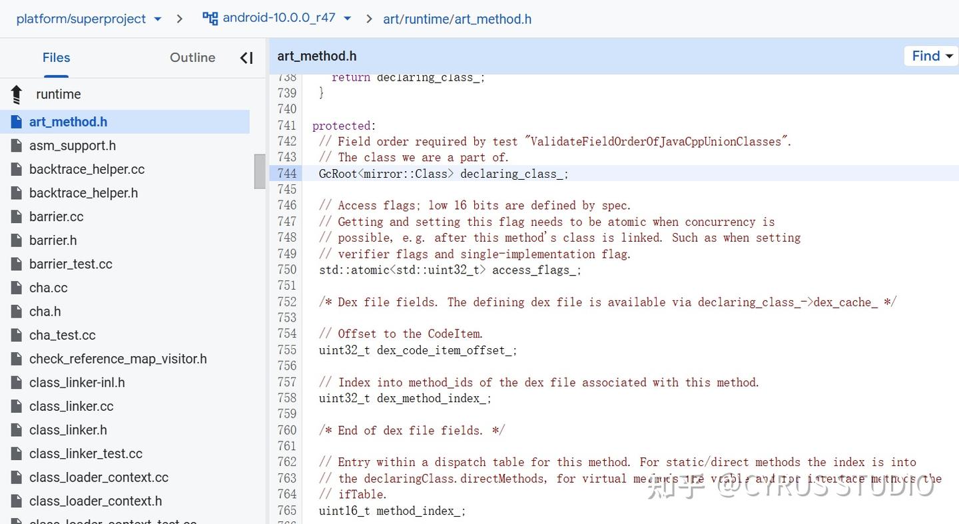The image size is (959, 524).
Task: Click the file icon beside backtrace_helper.h
Action: coord(15,192)
